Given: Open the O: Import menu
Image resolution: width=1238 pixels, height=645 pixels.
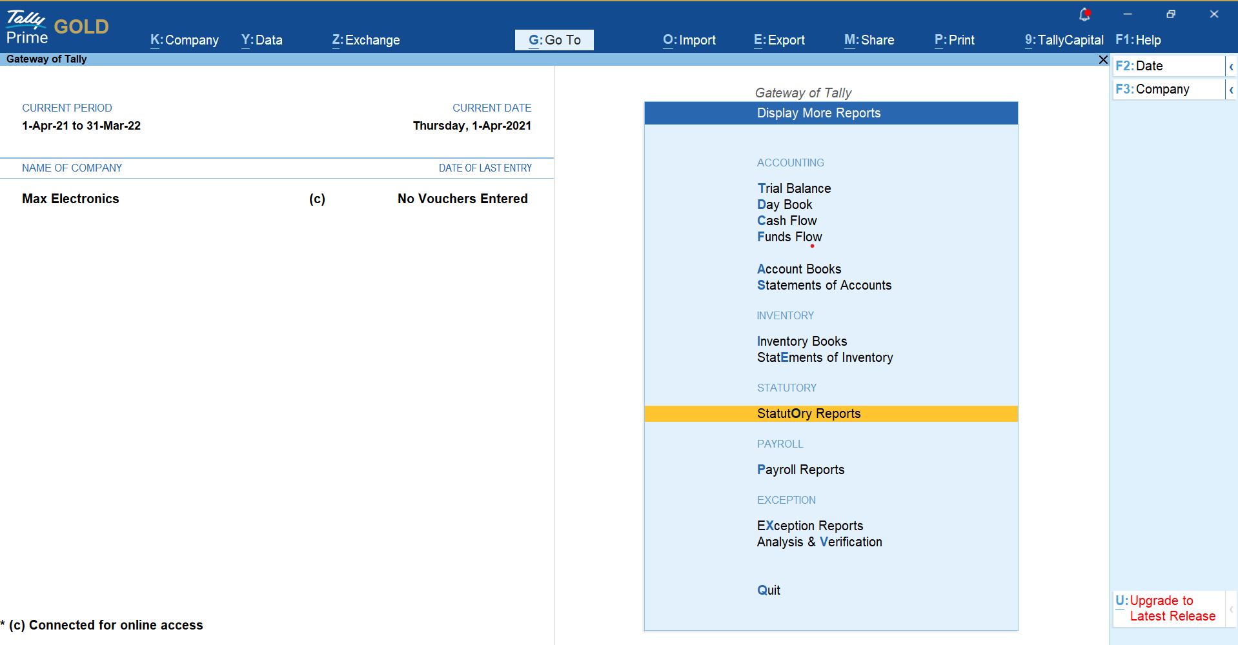Looking at the screenshot, I should 689,40.
